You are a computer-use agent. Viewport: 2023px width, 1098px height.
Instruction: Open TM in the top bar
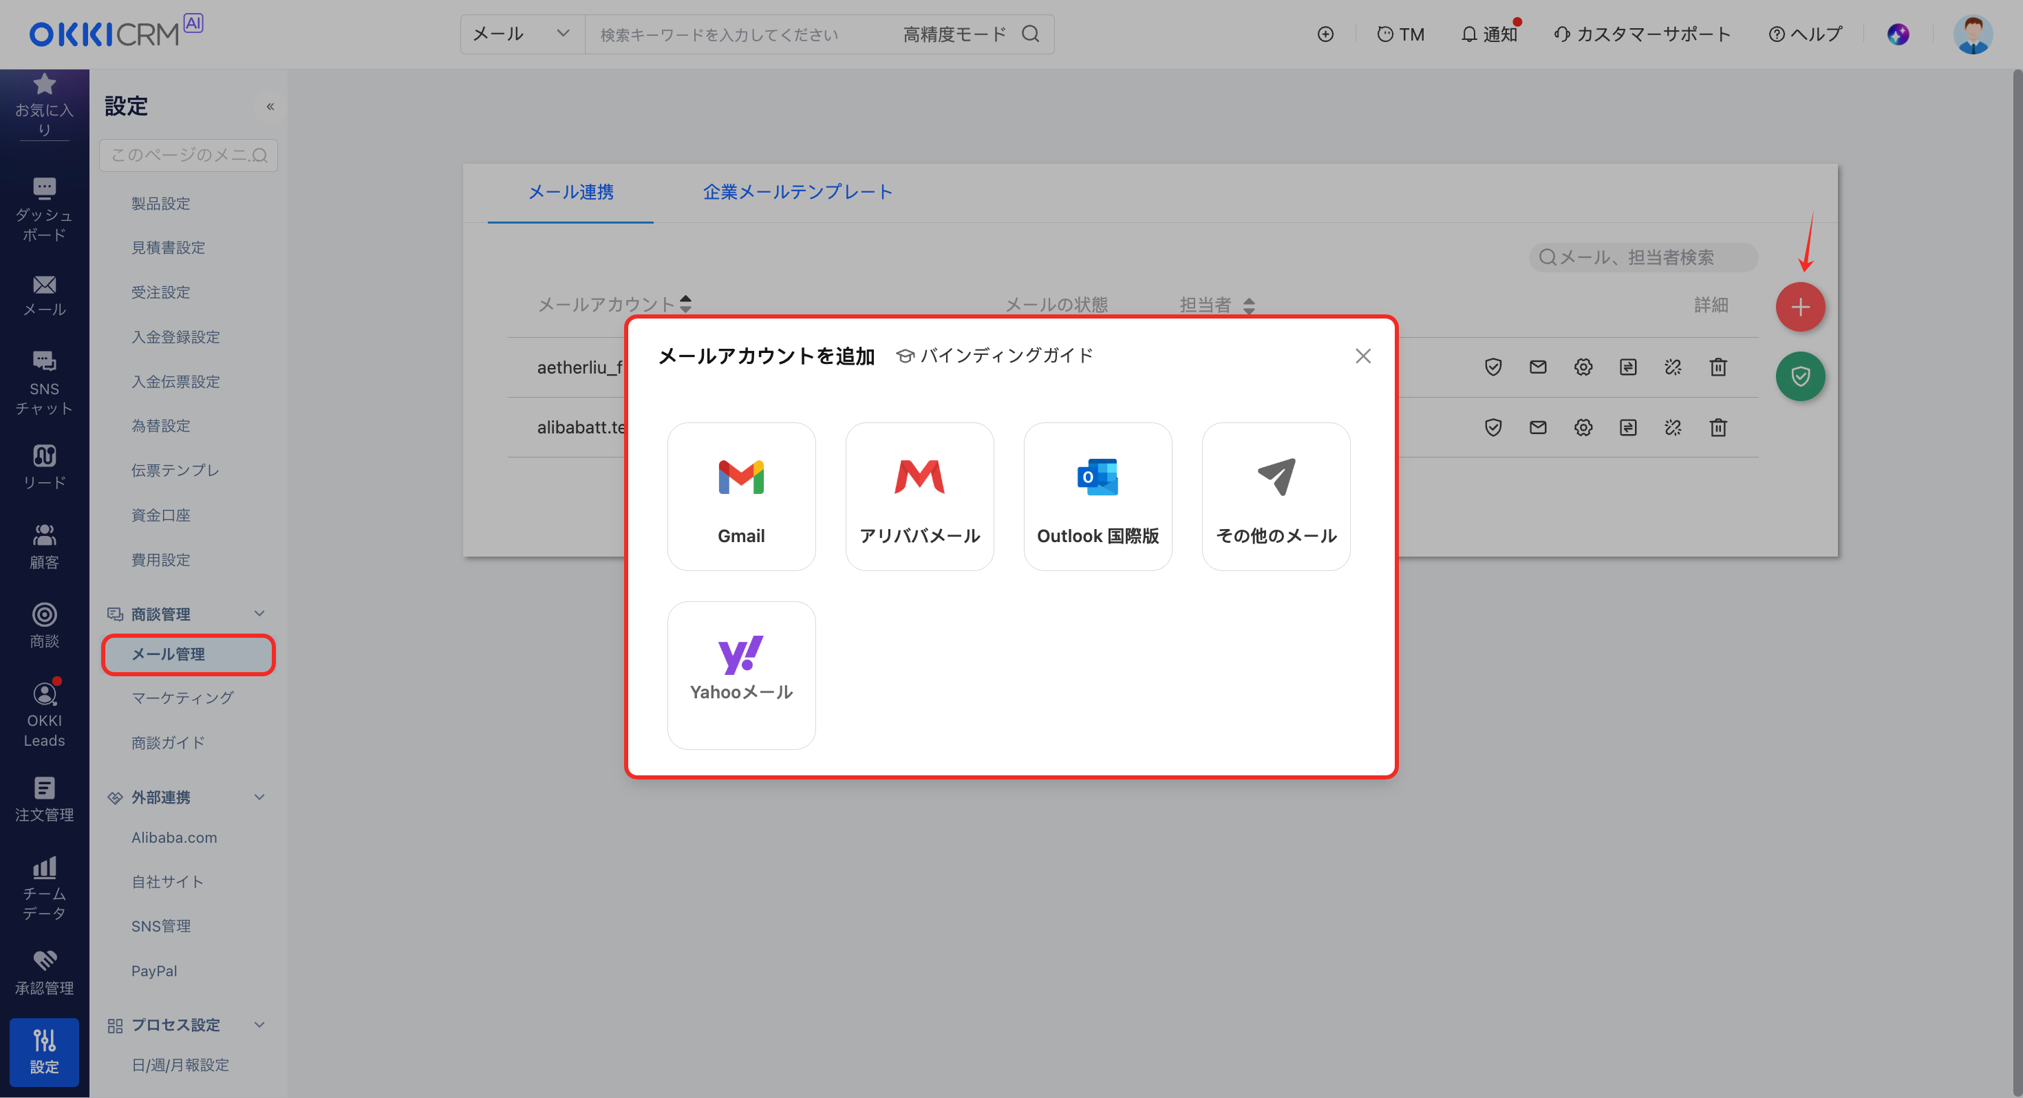(x=1400, y=34)
